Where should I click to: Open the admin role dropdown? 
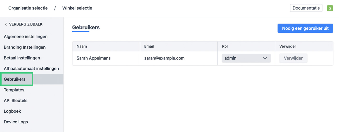[246, 58]
